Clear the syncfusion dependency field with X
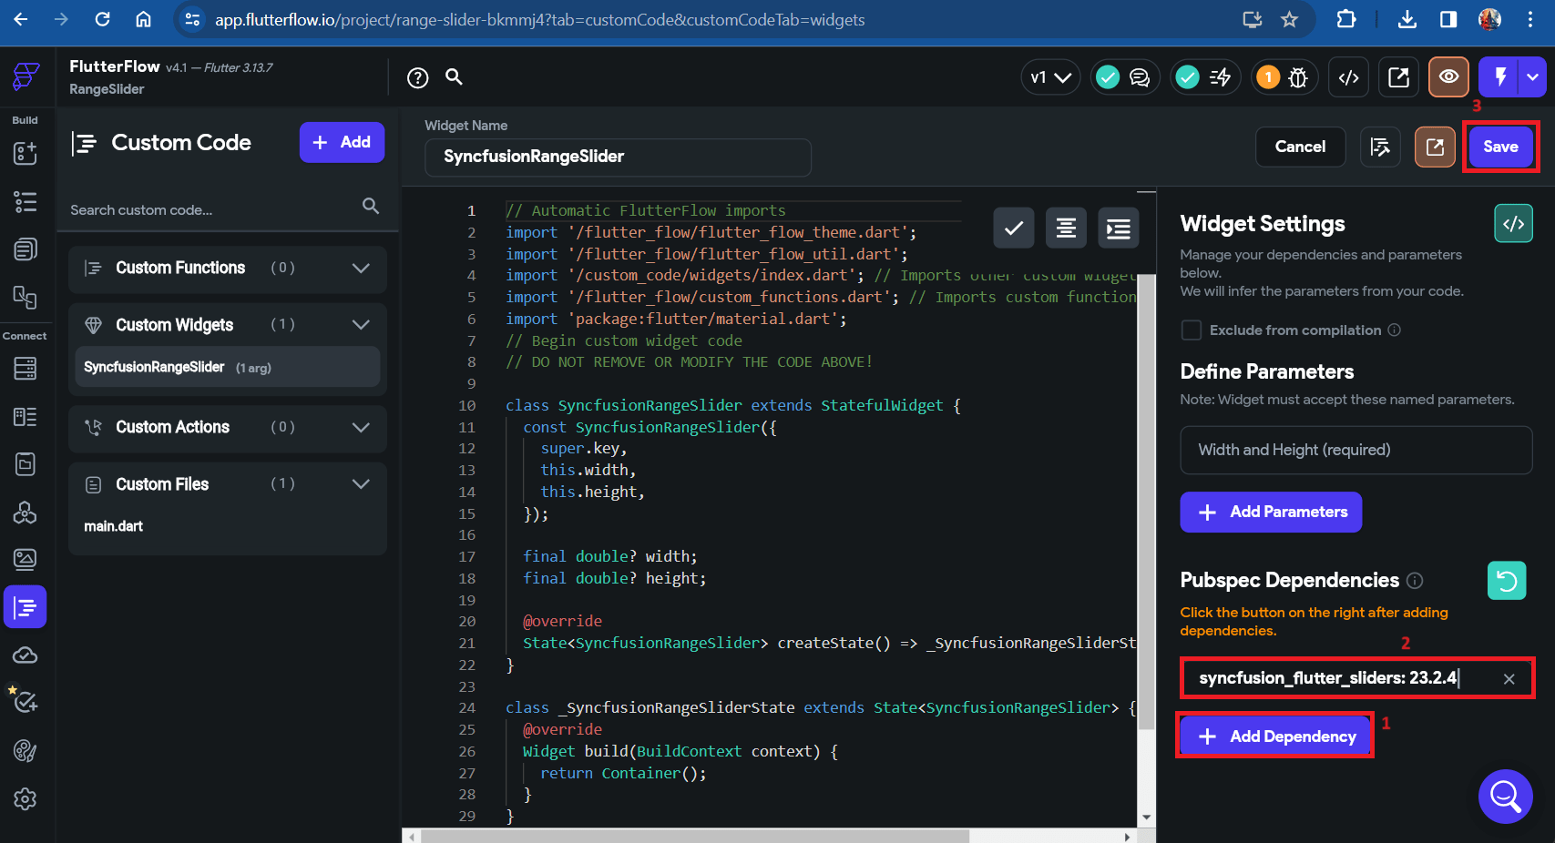Viewport: 1555px width, 843px height. point(1509,679)
